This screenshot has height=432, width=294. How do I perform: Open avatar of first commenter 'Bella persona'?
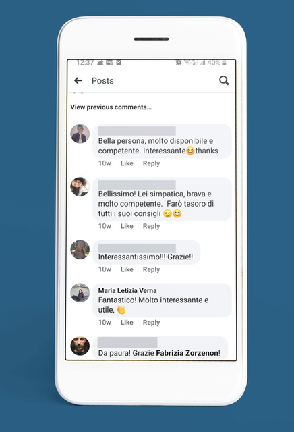click(80, 134)
